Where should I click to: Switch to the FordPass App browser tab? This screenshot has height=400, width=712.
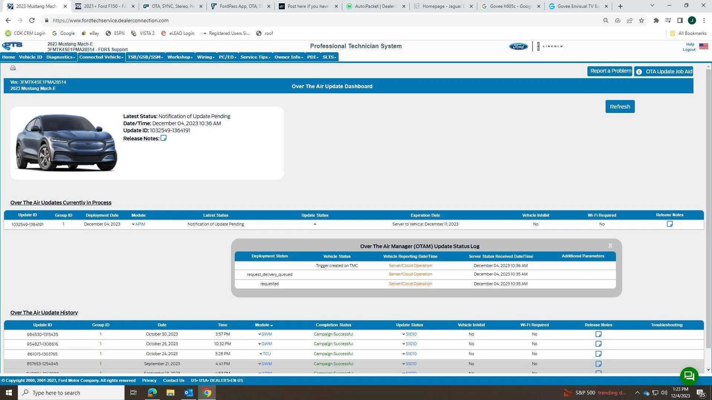tap(240, 6)
